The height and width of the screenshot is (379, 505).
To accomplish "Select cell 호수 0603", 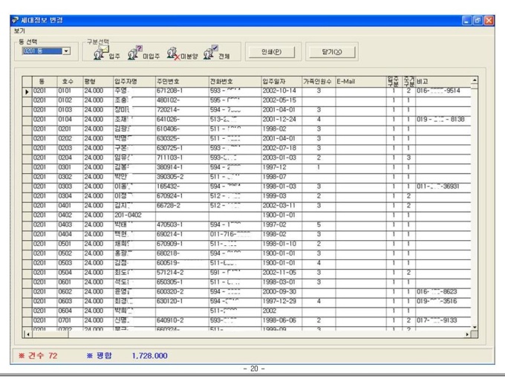I will click(71, 301).
